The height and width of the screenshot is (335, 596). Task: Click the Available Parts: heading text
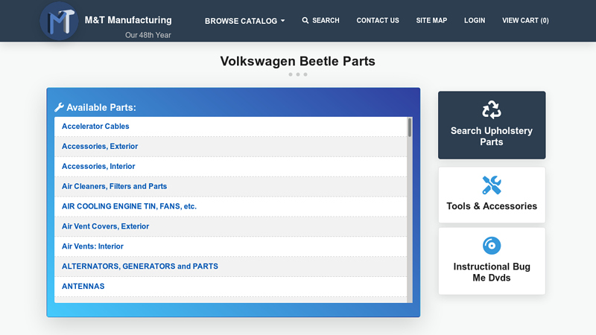pos(101,107)
